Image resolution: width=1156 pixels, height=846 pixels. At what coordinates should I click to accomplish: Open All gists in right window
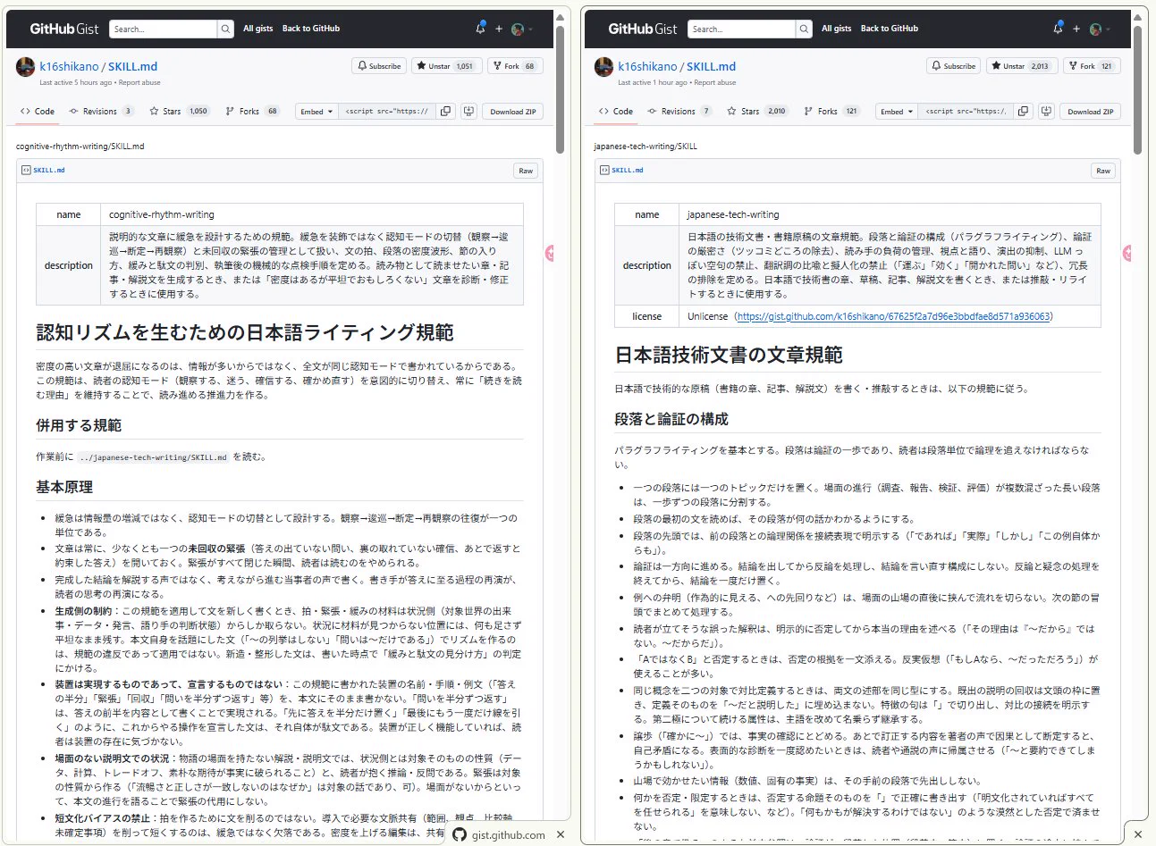[836, 29]
